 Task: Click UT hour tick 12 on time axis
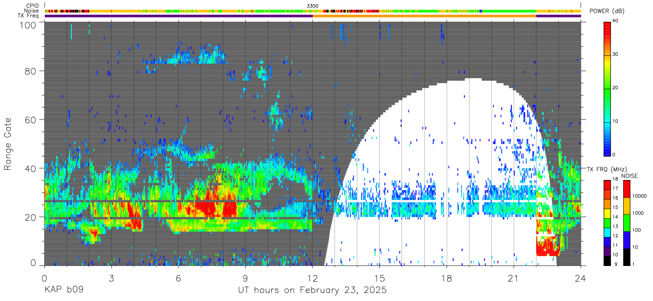(313, 277)
